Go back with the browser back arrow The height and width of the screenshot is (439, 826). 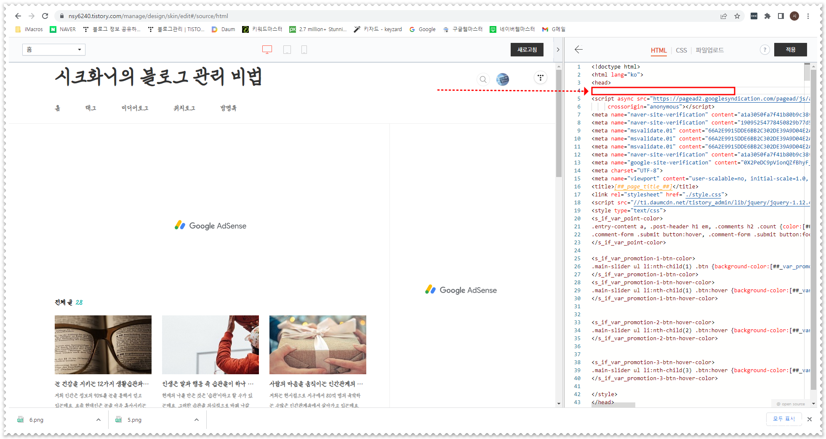[x=18, y=16]
